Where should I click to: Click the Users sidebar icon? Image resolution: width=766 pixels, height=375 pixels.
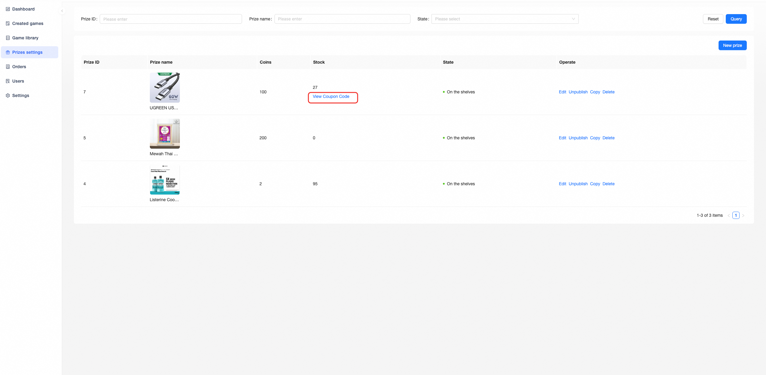(8, 81)
